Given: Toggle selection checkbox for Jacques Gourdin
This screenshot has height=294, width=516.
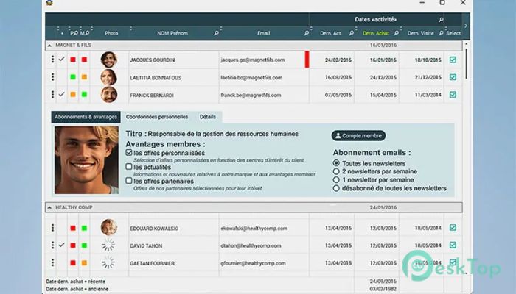Looking at the screenshot, I should pyautogui.click(x=453, y=60).
